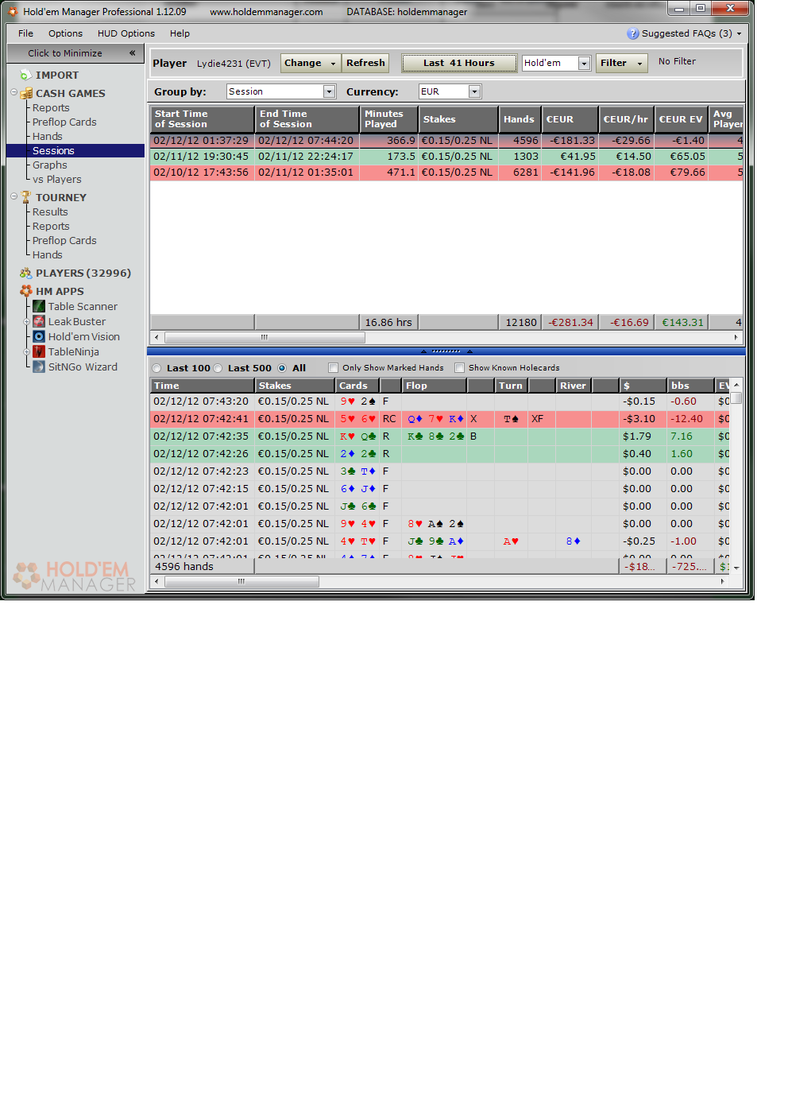The width and height of the screenshot is (788, 1094).
Task: Open Cash Games Preflop Cards
Action: click(x=64, y=122)
